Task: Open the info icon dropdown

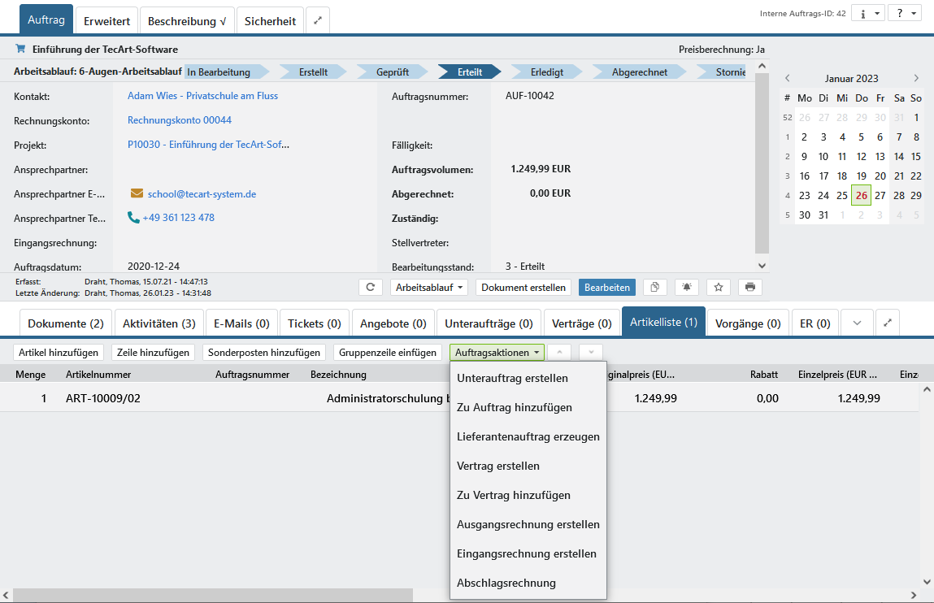Action: [867, 14]
